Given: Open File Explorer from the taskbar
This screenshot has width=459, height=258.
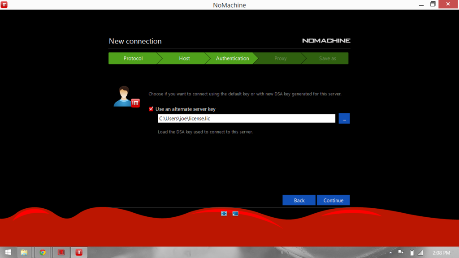Looking at the screenshot, I should pos(24,252).
